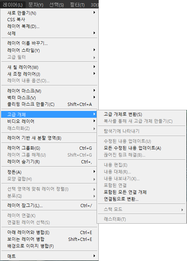
Task: Select 모든 수정된 내용 업데이트(A)
Action: click(x=141, y=148)
